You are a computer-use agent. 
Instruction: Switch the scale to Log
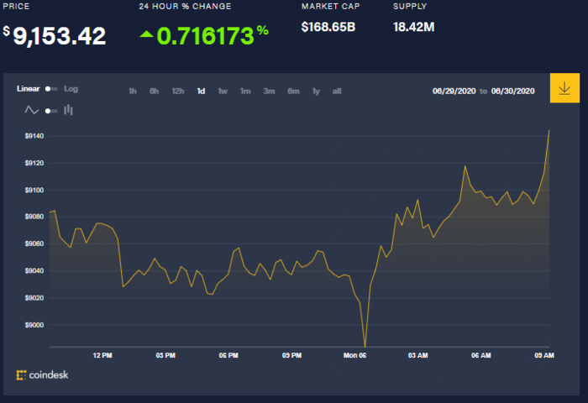pos(71,89)
